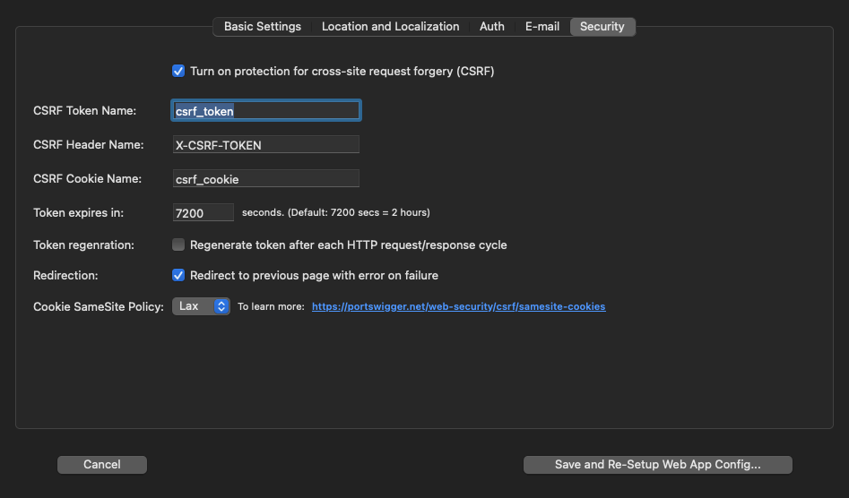
Task: Disable CSRF protection checkbox
Action: (x=178, y=71)
